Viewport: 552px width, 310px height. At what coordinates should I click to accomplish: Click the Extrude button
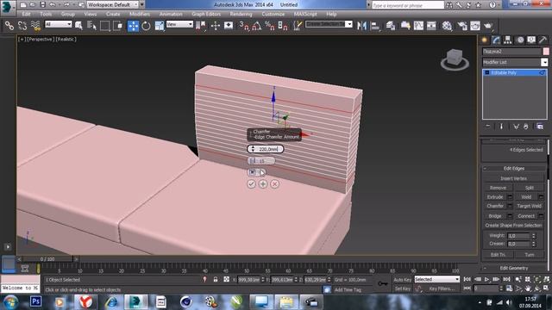(x=495, y=197)
